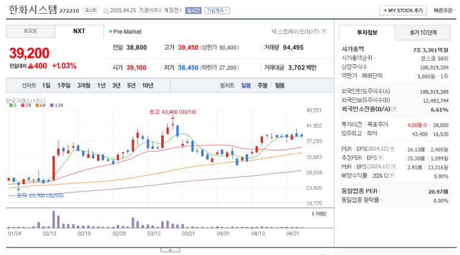460x255 pixels.
Task: Click help icon next to PER EPS(2024.12)
Action: point(392,149)
